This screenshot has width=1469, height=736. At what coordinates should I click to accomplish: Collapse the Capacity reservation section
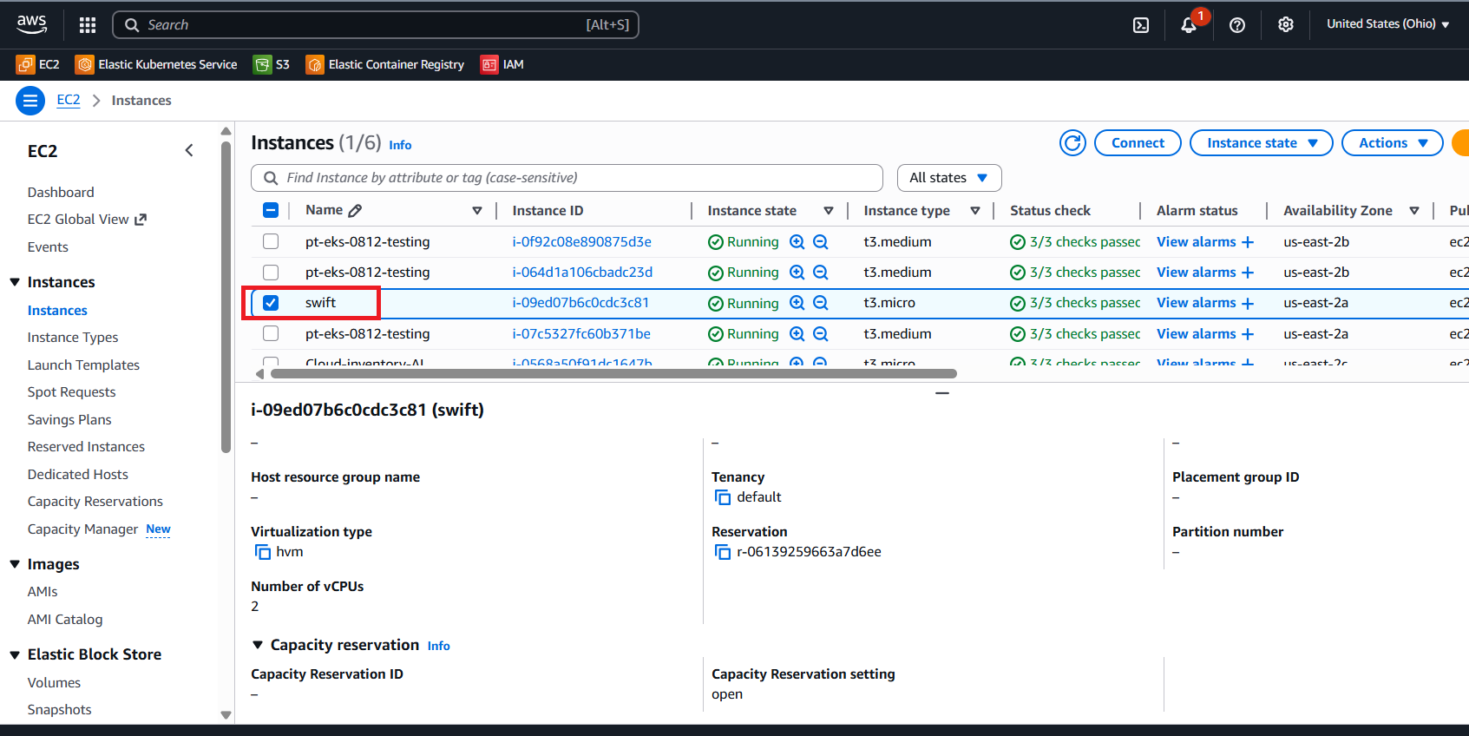pyautogui.click(x=258, y=645)
